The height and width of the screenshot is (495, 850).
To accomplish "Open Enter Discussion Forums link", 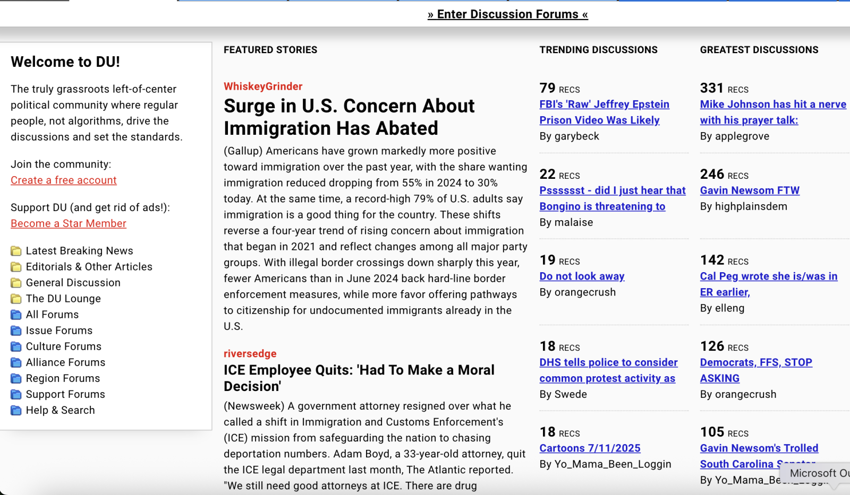I will (508, 14).
